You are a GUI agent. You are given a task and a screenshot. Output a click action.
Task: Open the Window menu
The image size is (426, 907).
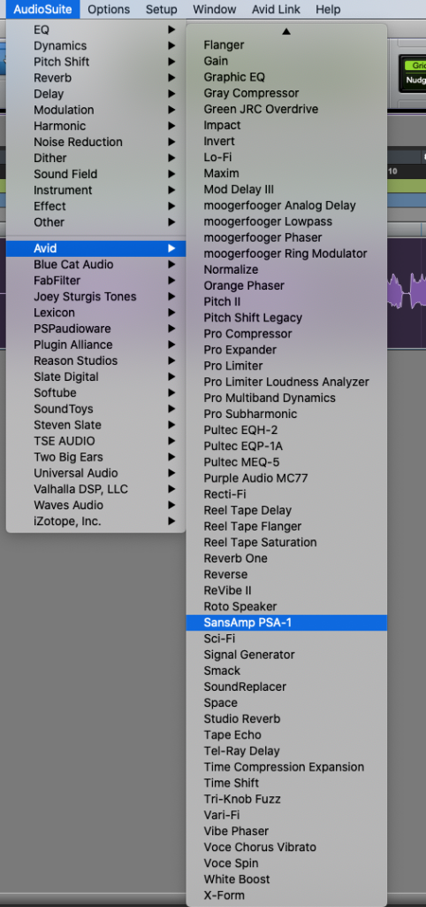214,9
